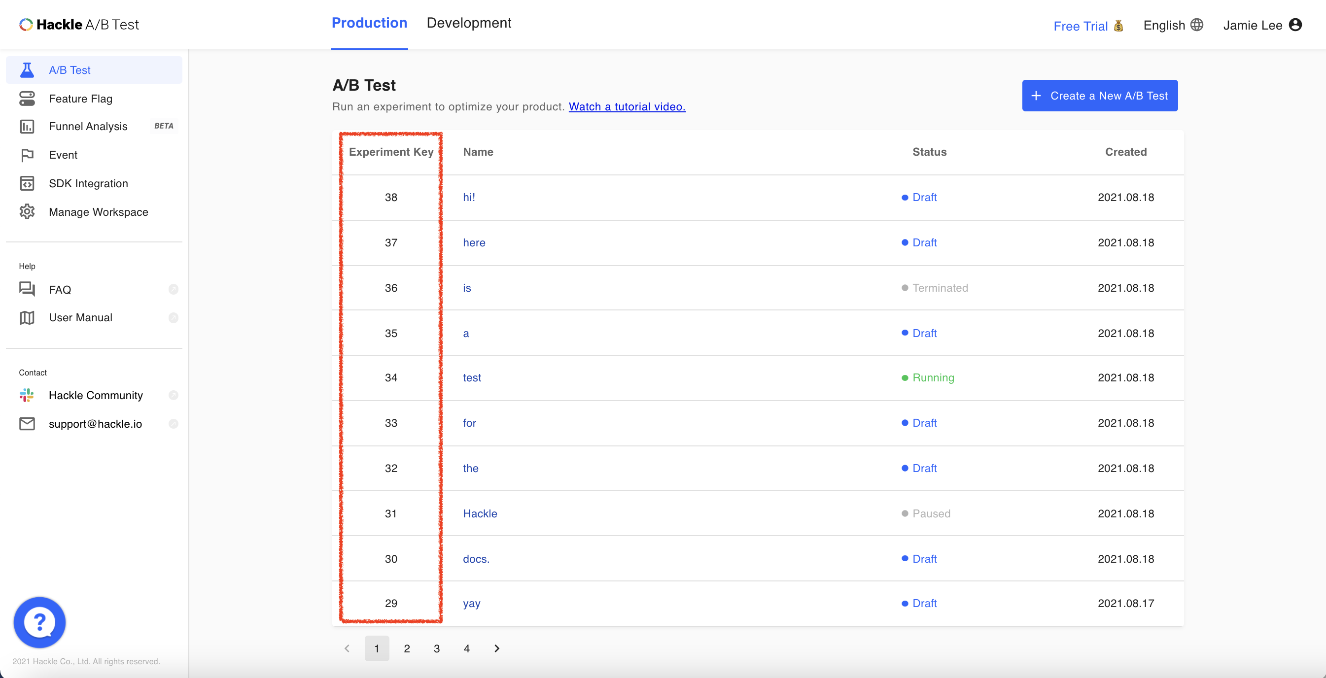
Task: Open the running experiment named test
Action: pos(472,377)
